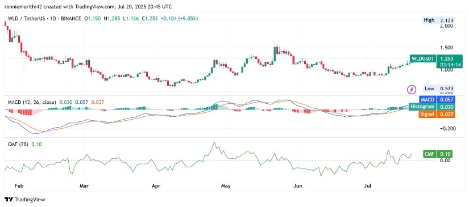469x207 pixels.
Task: Click the Apr label on time axis
Action: click(x=156, y=186)
